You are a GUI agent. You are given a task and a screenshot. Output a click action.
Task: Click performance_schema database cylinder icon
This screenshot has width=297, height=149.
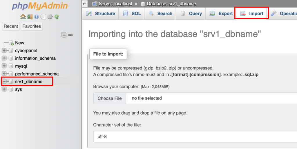tap(11, 74)
